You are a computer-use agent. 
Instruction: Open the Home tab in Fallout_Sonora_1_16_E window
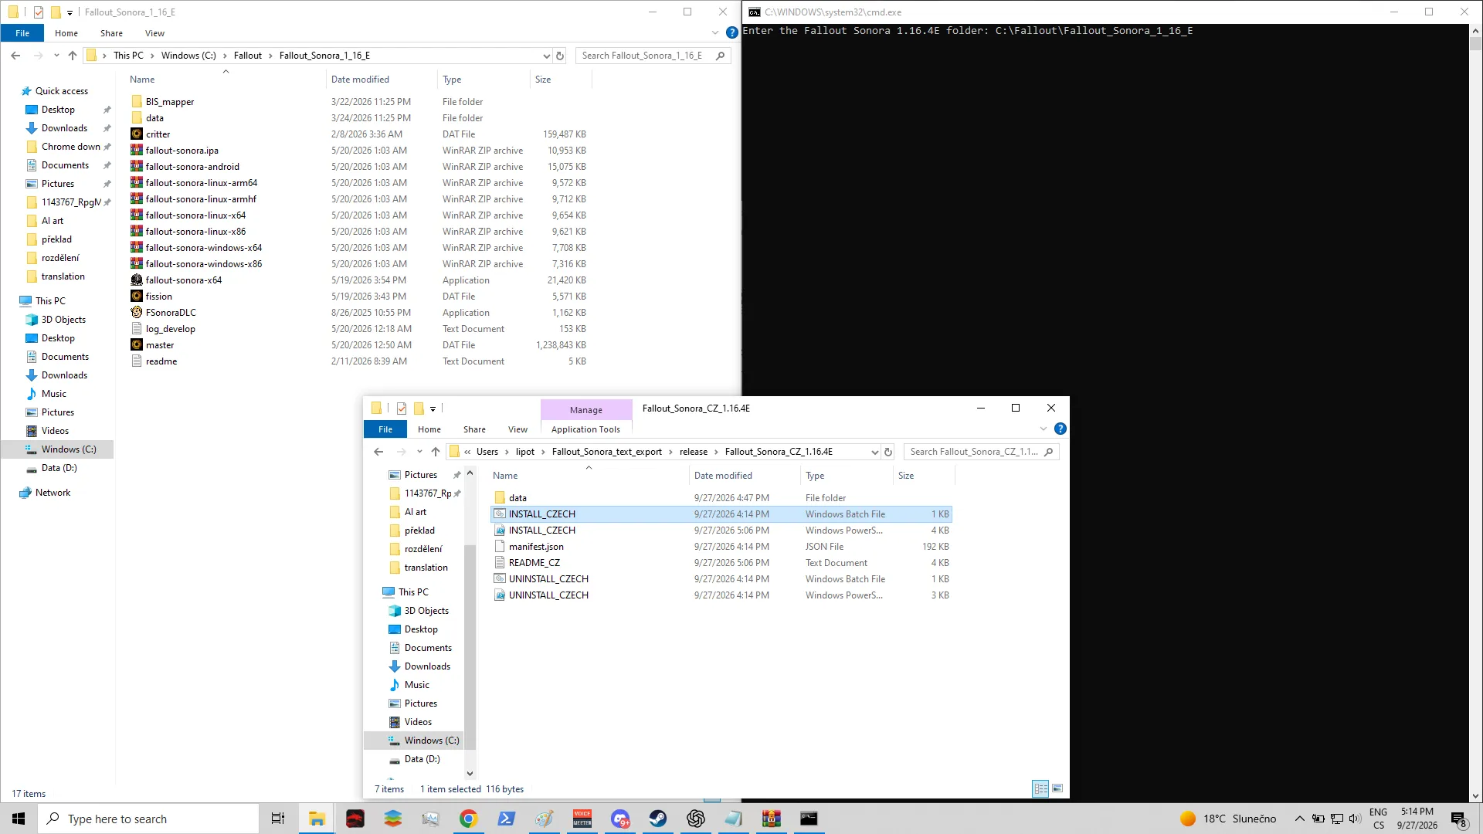66,33
